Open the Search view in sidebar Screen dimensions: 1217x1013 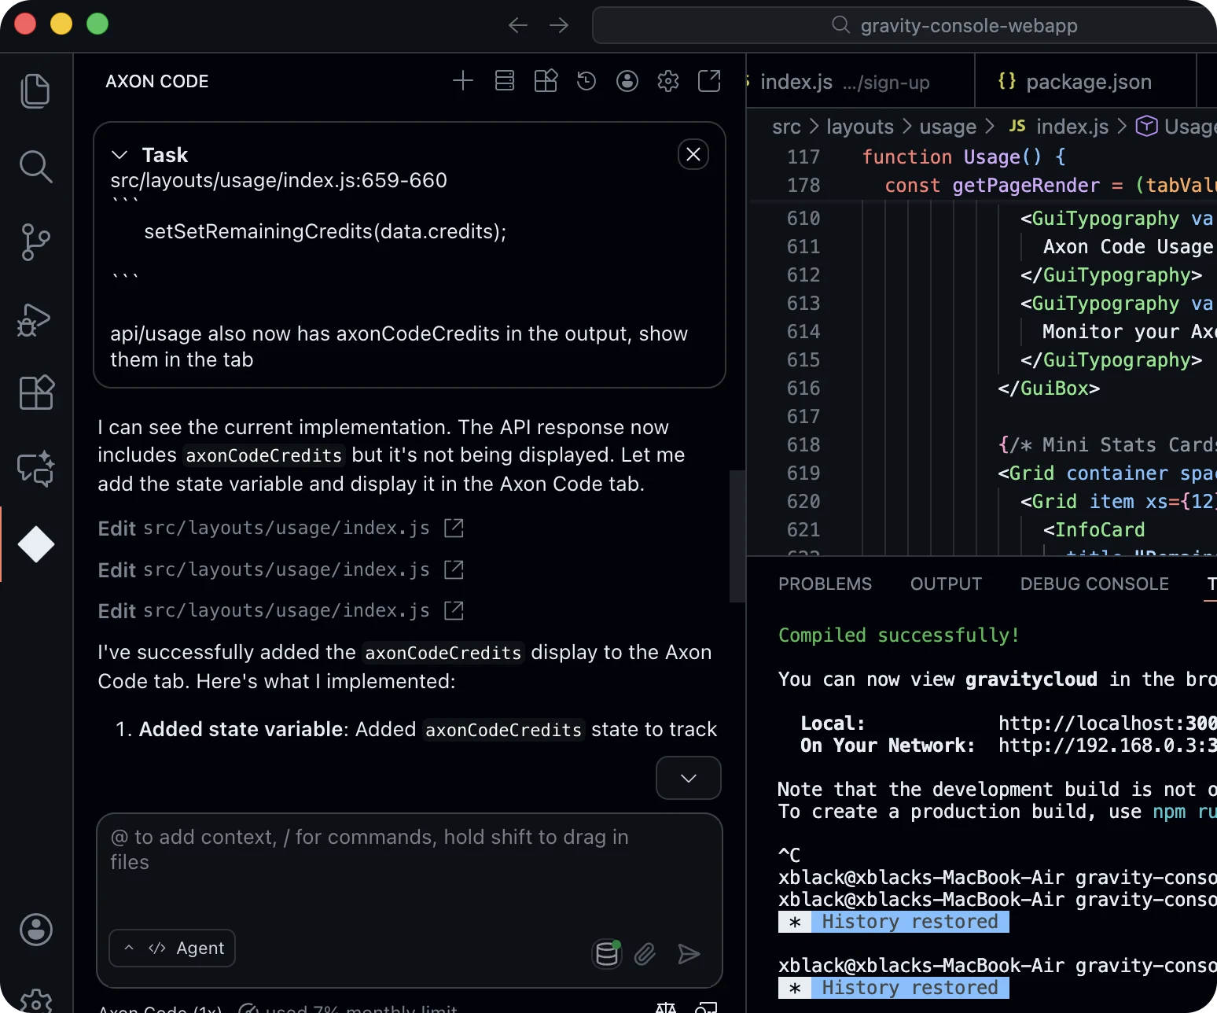coord(35,167)
